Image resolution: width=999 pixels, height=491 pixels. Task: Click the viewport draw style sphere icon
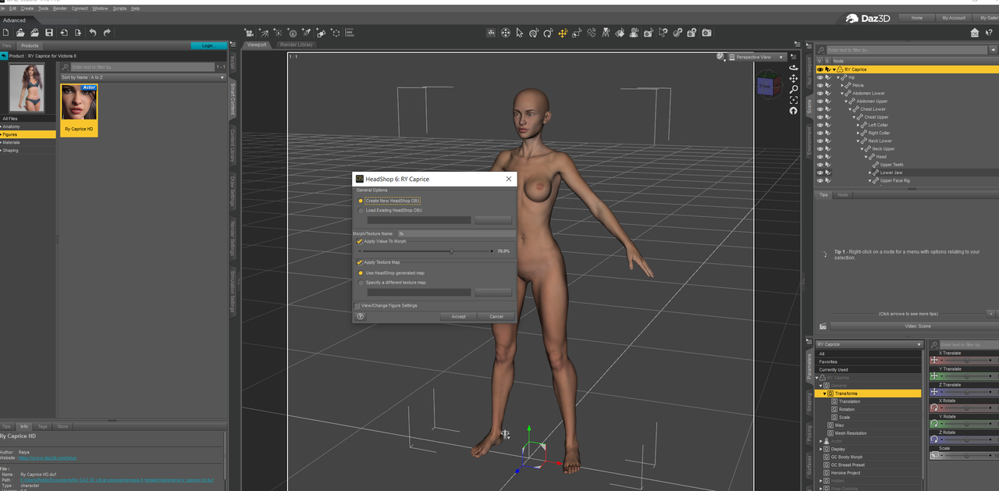coord(722,56)
